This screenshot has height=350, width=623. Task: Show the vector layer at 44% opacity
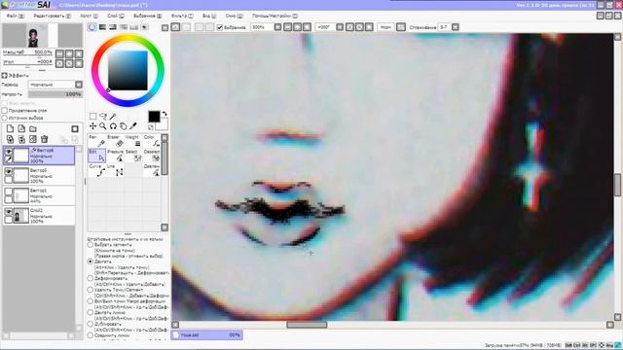[9, 192]
